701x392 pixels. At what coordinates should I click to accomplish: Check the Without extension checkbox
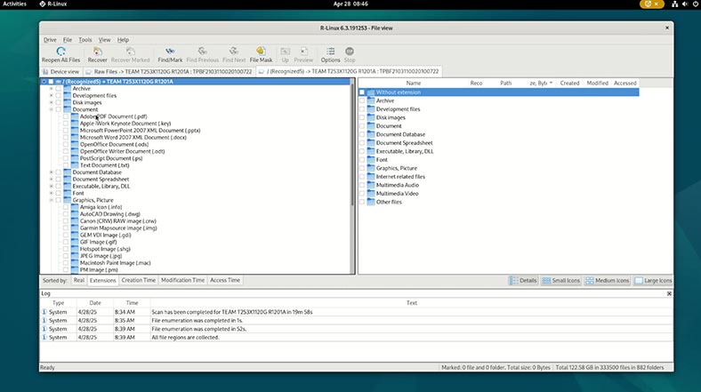pyautogui.click(x=362, y=92)
